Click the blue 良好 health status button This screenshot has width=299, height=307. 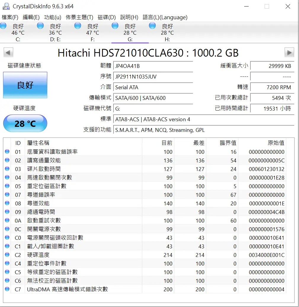25,85
